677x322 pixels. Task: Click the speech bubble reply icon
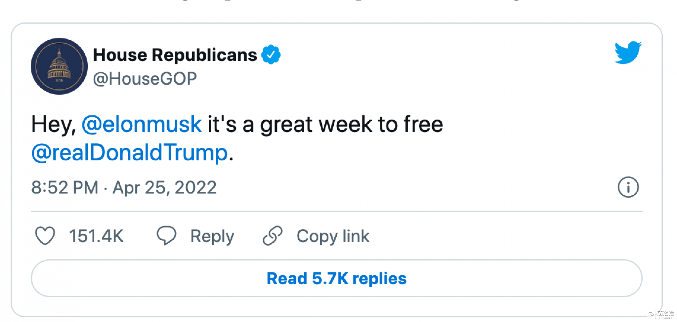(x=167, y=236)
